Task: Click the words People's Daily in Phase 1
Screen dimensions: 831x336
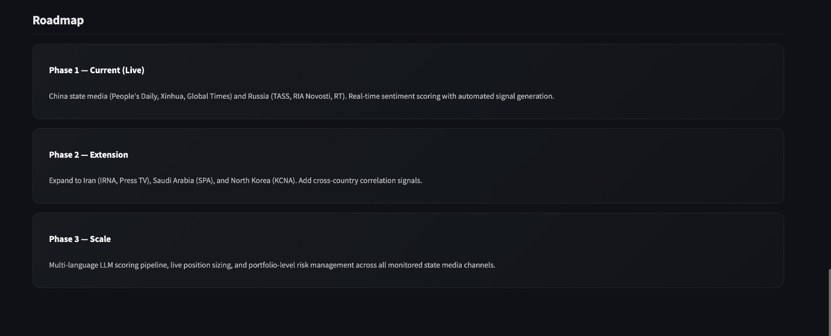Action: pyautogui.click(x=135, y=96)
